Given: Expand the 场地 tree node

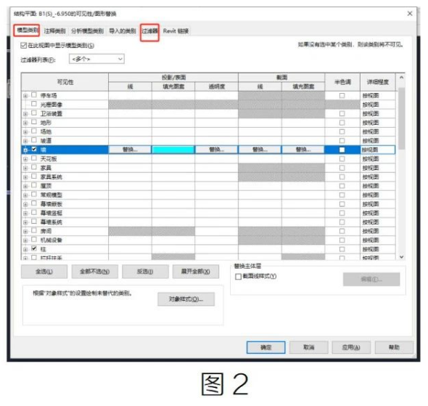Looking at the screenshot, I should (x=25, y=132).
